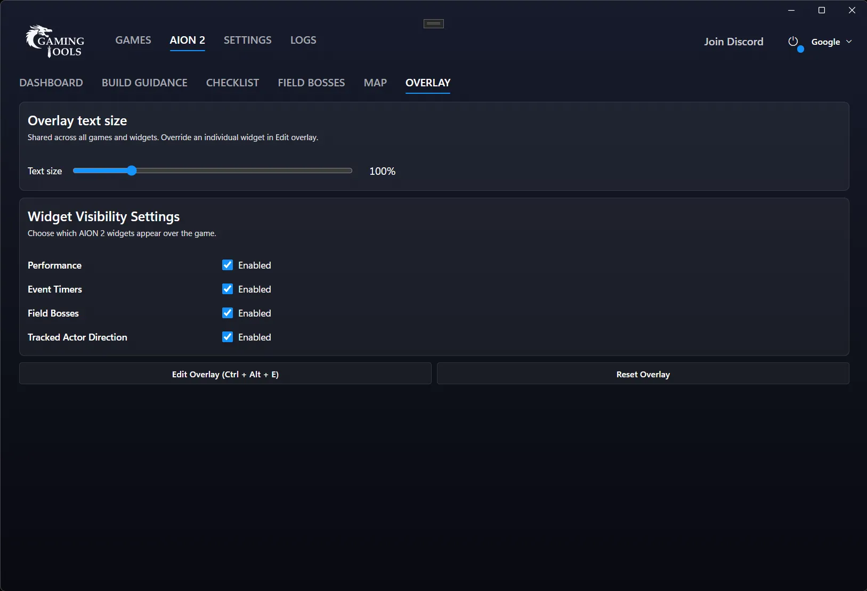Open the Join Discord link
The height and width of the screenshot is (591, 867).
click(734, 42)
